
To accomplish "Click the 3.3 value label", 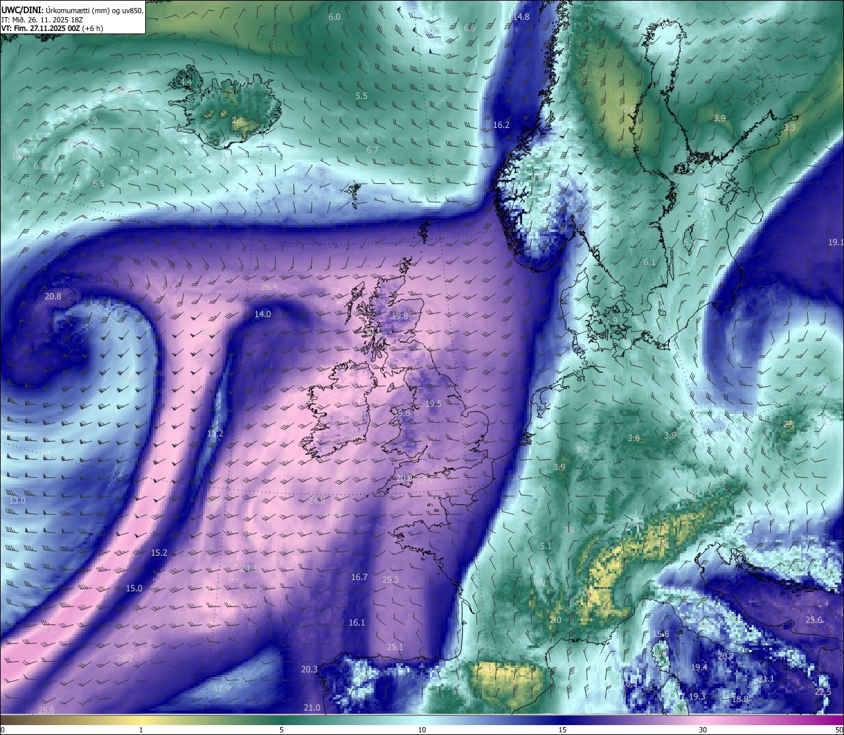I will (x=789, y=127).
